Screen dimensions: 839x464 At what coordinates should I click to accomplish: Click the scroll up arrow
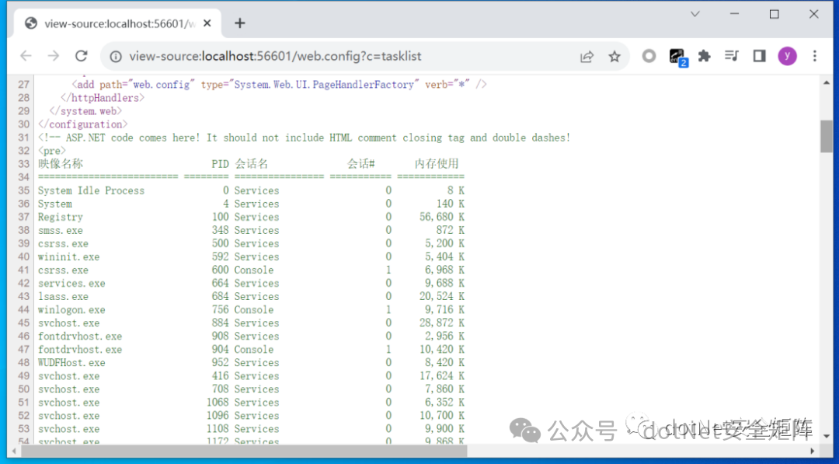coord(826,83)
